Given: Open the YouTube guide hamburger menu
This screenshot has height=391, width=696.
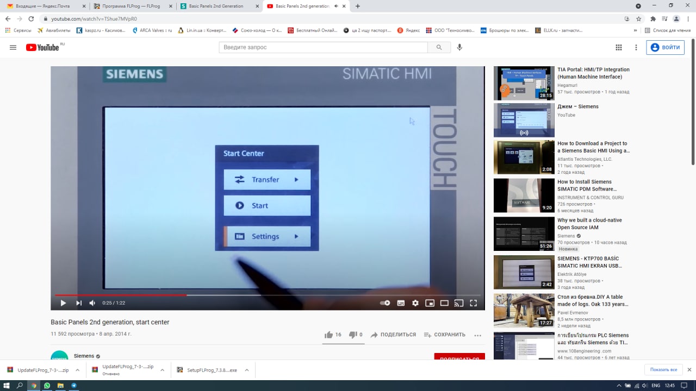Looking at the screenshot, I should coord(13,47).
